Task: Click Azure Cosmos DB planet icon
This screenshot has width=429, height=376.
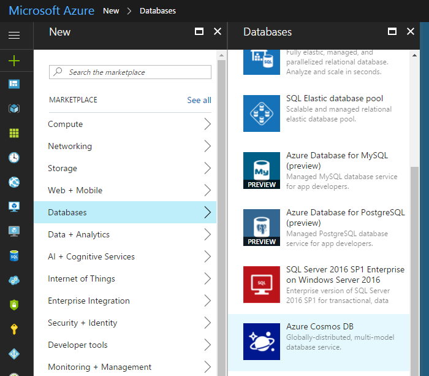Action: (x=262, y=342)
